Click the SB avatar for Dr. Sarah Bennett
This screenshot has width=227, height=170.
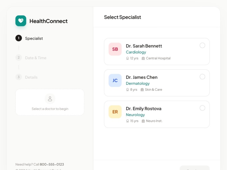click(x=115, y=49)
